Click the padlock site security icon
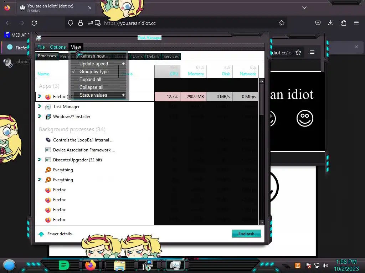This screenshot has width=365, height=273. (x=81, y=23)
